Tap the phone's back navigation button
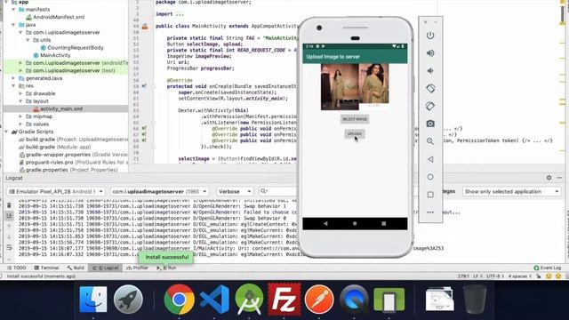The height and width of the screenshot is (320, 569). tap(325, 223)
